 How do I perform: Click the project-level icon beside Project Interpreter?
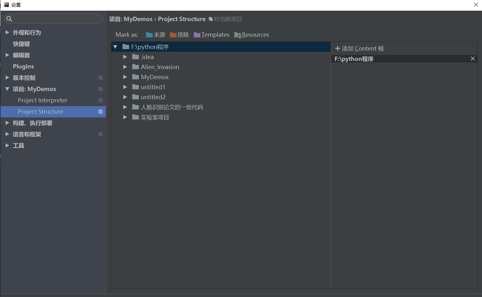click(x=100, y=100)
